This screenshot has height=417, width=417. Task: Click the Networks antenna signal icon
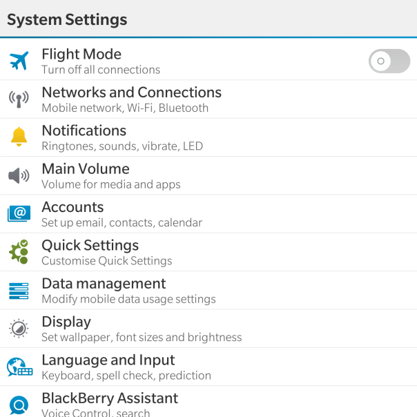(x=19, y=99)
